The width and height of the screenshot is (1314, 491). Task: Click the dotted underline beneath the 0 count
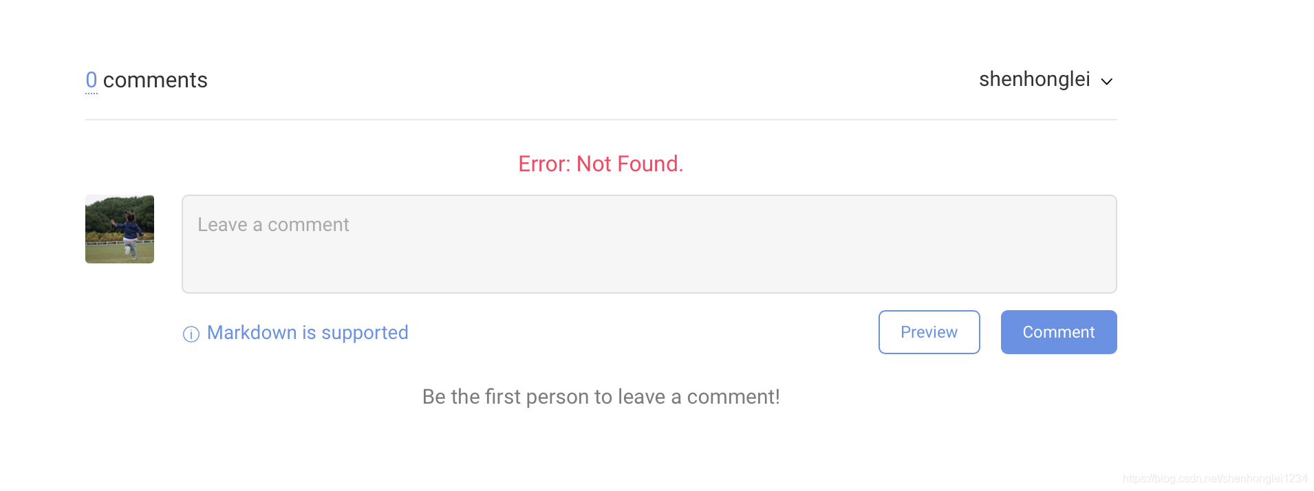click(91, 93)
